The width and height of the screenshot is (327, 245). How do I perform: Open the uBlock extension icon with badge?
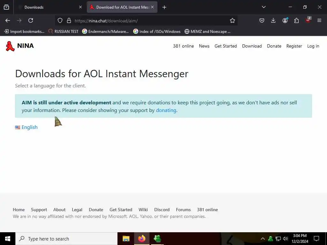click(x=308, y=20)
